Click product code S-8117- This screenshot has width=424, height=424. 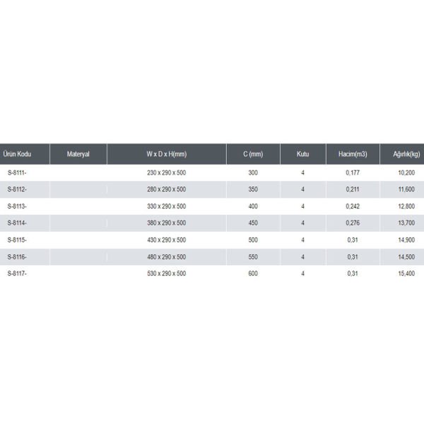(17, 273)
